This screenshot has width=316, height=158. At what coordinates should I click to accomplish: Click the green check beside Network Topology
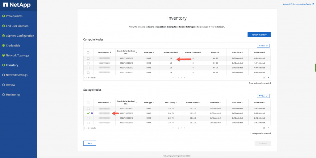[x=3, y=55]
